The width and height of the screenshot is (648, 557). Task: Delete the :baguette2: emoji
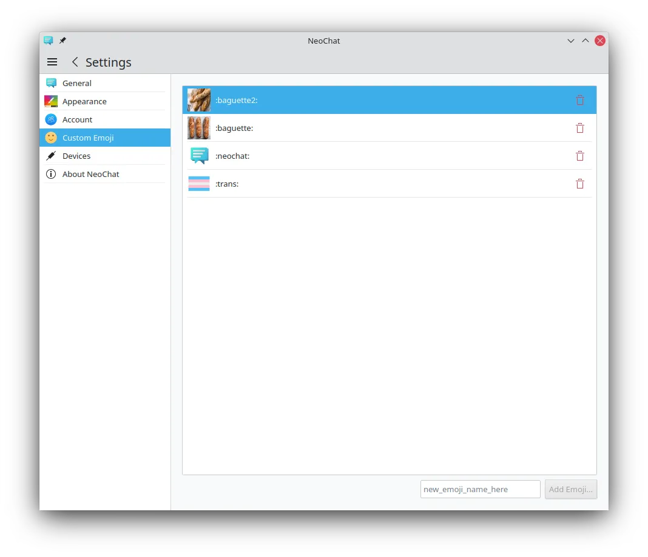[580, 100]
